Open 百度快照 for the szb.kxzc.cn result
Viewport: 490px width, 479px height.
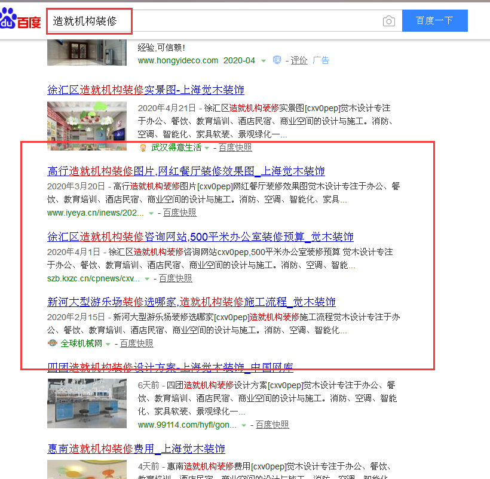click(x=176, y=278)
